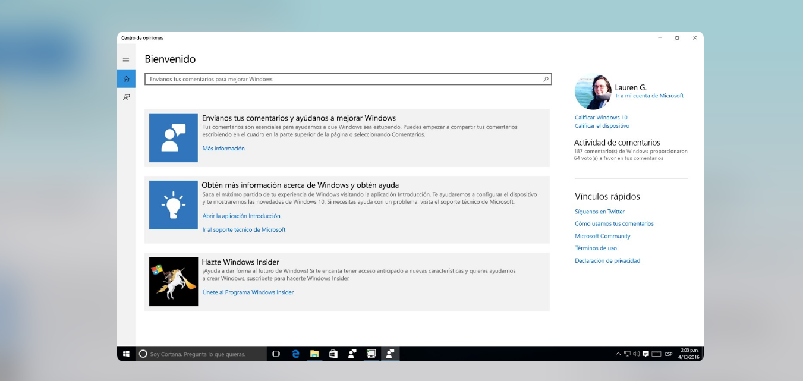This screenshot has width=803, height=381.
Task: Click the blue speech-bubble feedback tile icon
Action: [173, 137]
